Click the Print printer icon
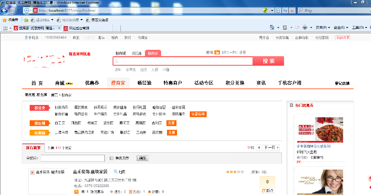This screenshot has height=195, width=371. coord(305,28)
